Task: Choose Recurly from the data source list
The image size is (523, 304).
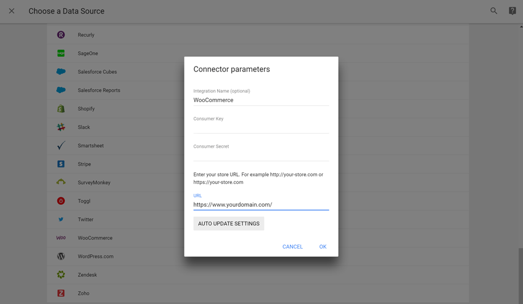Action: click(x=86, y=35)
